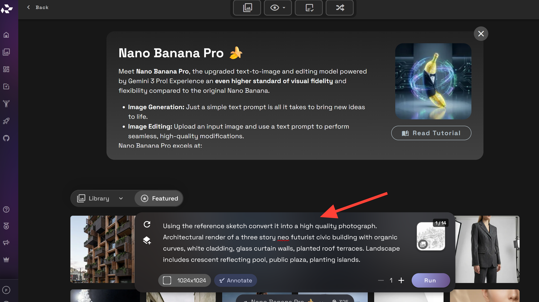Click the refresh prompt icon
539x302 pixels.
(147, 224)
